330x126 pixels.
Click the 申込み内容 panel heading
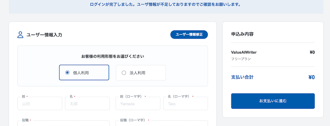(242, 34)
